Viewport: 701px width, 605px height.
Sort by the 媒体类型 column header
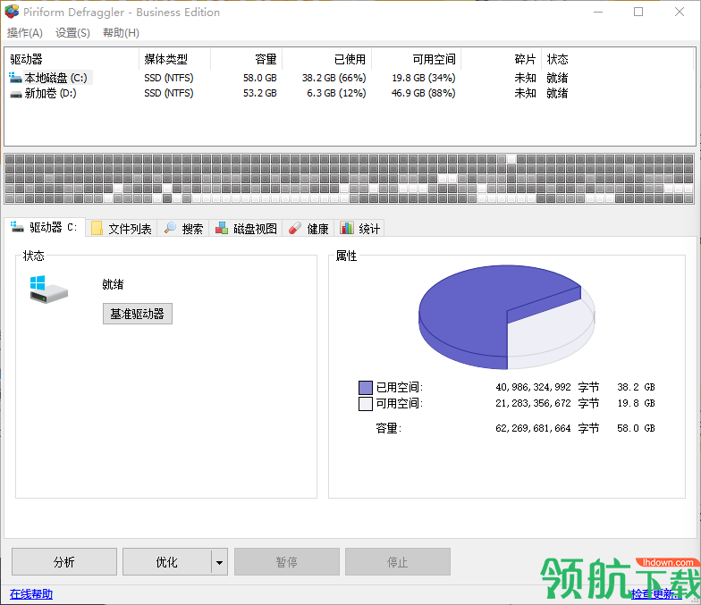(x=175, y=59)
